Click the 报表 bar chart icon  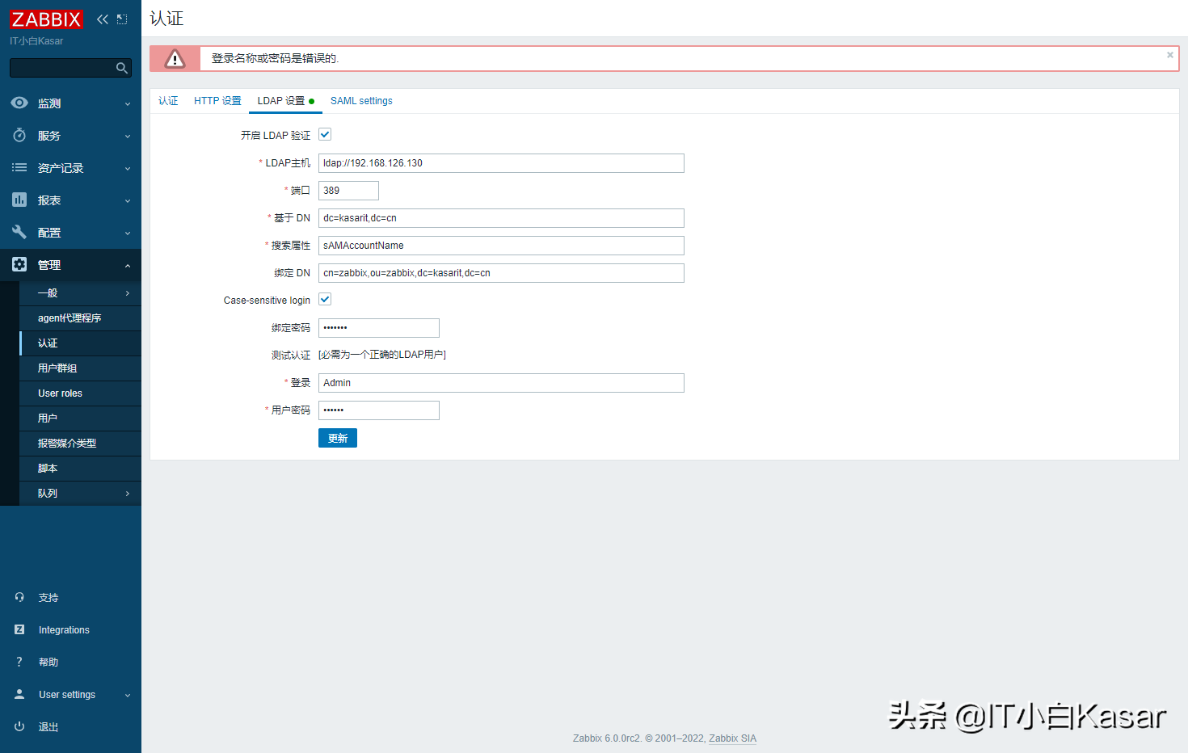[19, 200]
